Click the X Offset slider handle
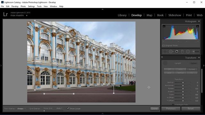Image resolution: width=205 pixels, height=115 pixels. [x=183, y=98]
